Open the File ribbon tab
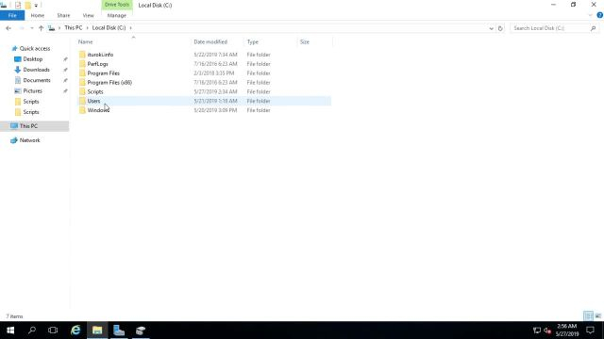 point(12,15)
